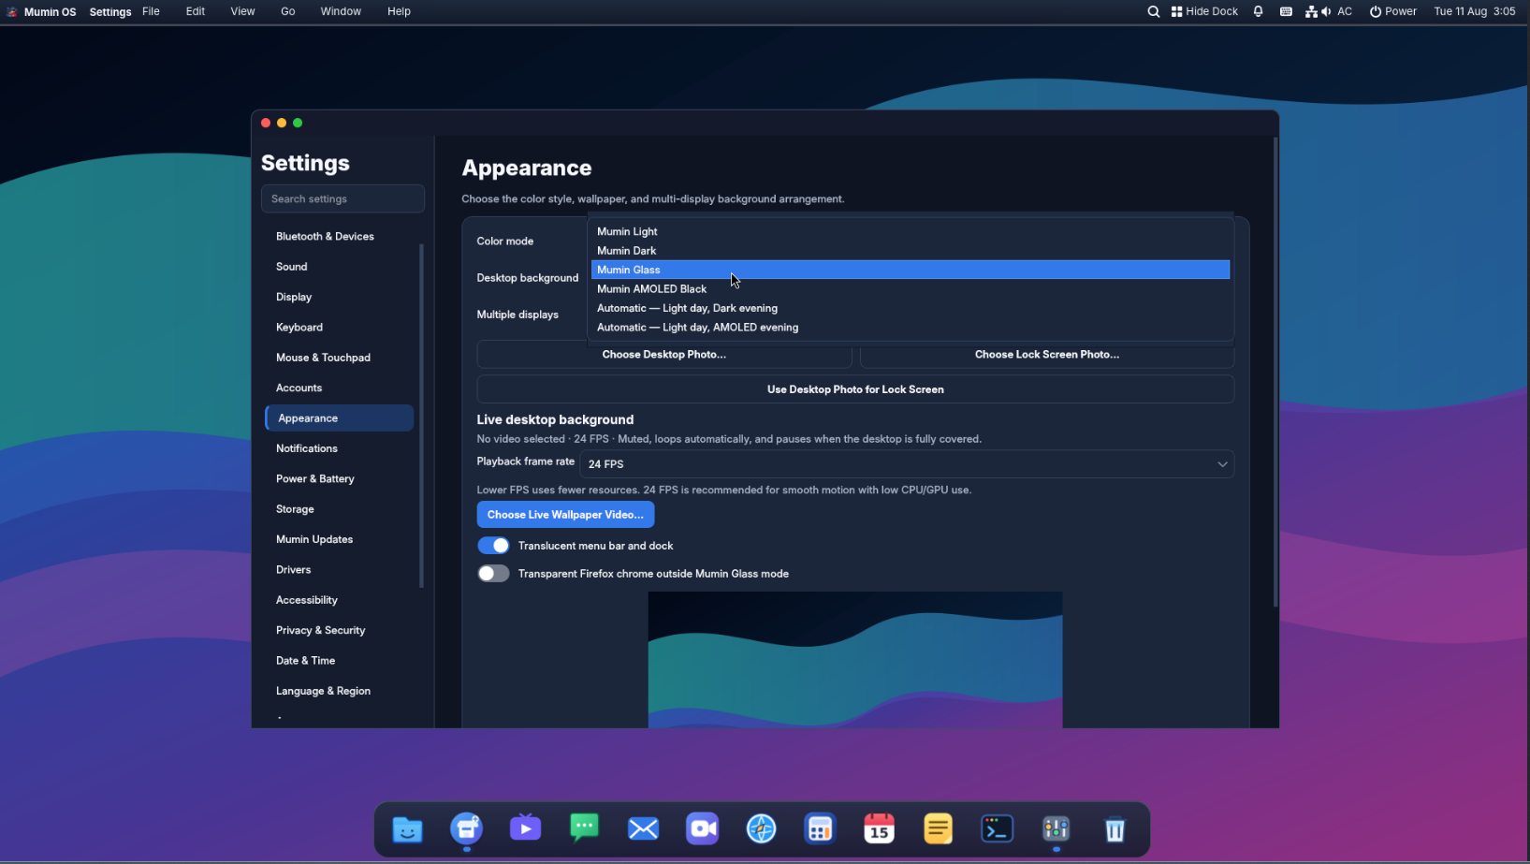This screenshot has width=1530, height=864.
Task: Disable Translucent menu bar and dock toggle
Action: click(x=493, y=546)
